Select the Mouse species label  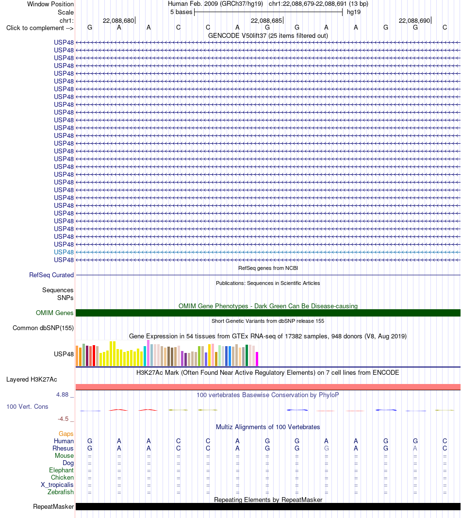click(64, 455)
